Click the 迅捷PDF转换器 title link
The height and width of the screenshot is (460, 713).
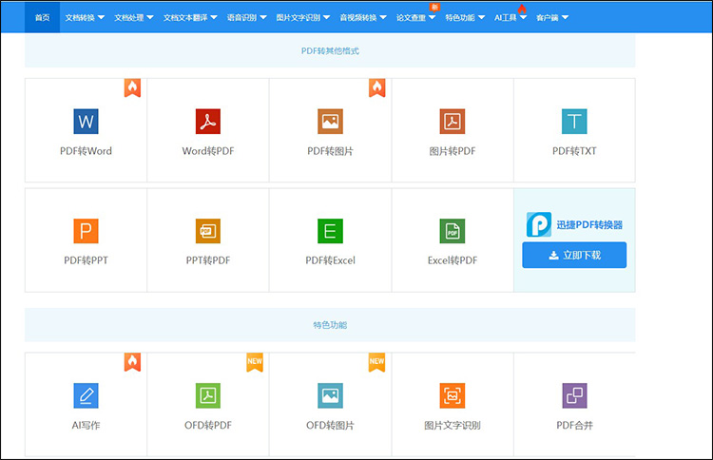(589, 224)
